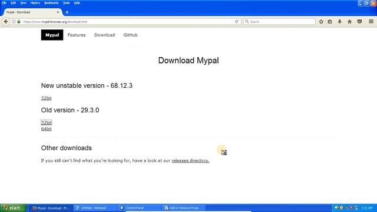Bookmark this page with the star icon
Image resolution: width=377 pixels, height=212 pixels.
tap(321, 22)
